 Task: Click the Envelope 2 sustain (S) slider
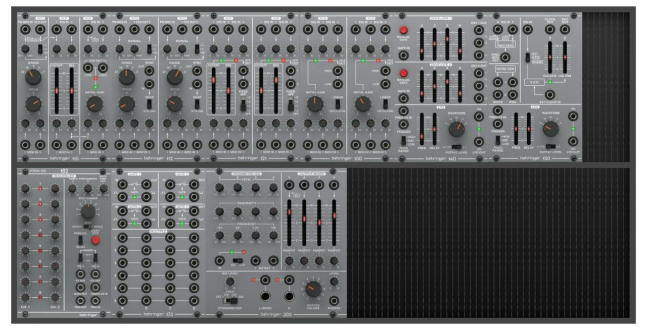pyautogui.click(x=446, y=86)
